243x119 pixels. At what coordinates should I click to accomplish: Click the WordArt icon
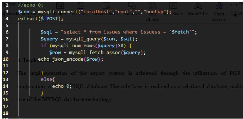[x=198, y=5]
